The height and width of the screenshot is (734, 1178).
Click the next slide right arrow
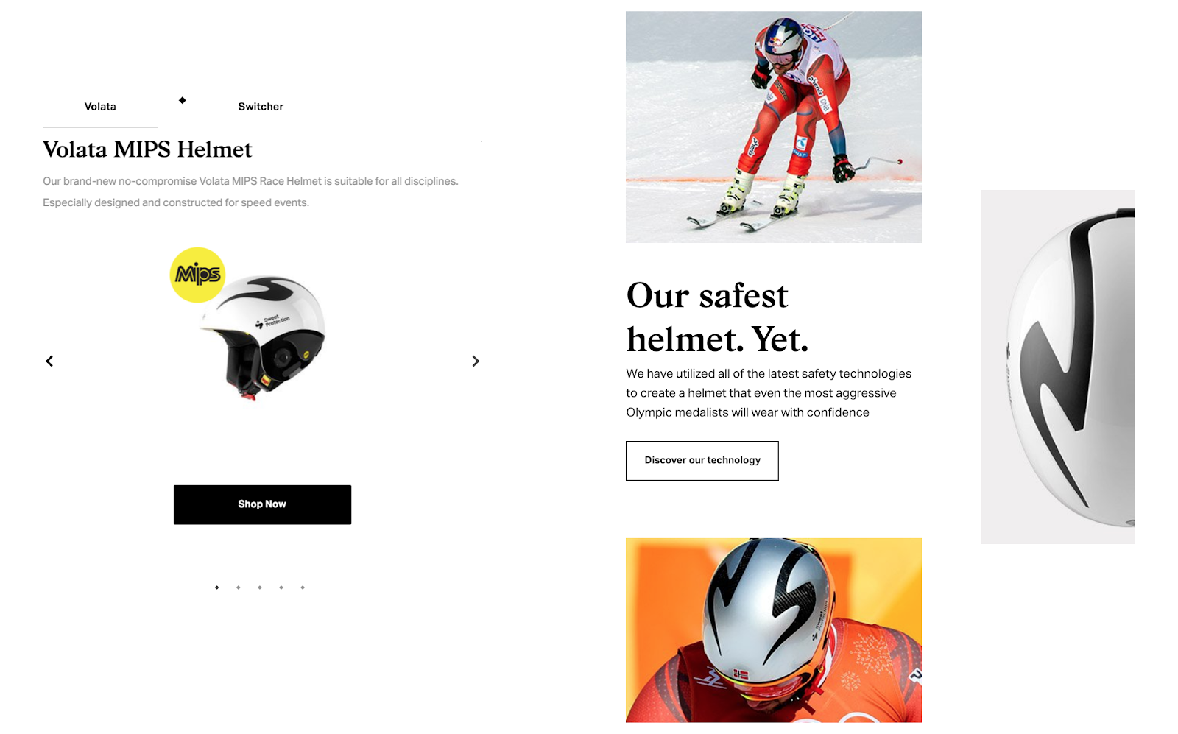click(x=476, y=361)
